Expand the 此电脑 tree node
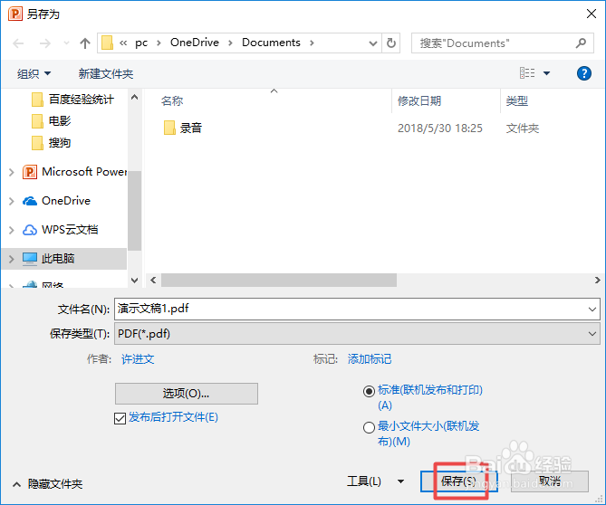 pyautogui.click(x=11, y=259)
